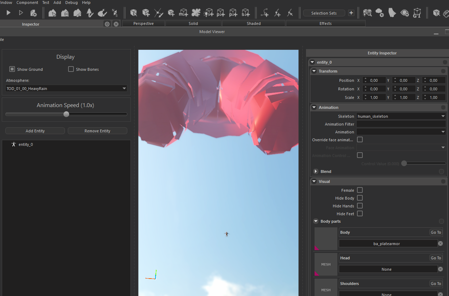Viewport: 449px width, 296px height.
Task: Click the Animation Speed slider handle
Action: [66, 114]
